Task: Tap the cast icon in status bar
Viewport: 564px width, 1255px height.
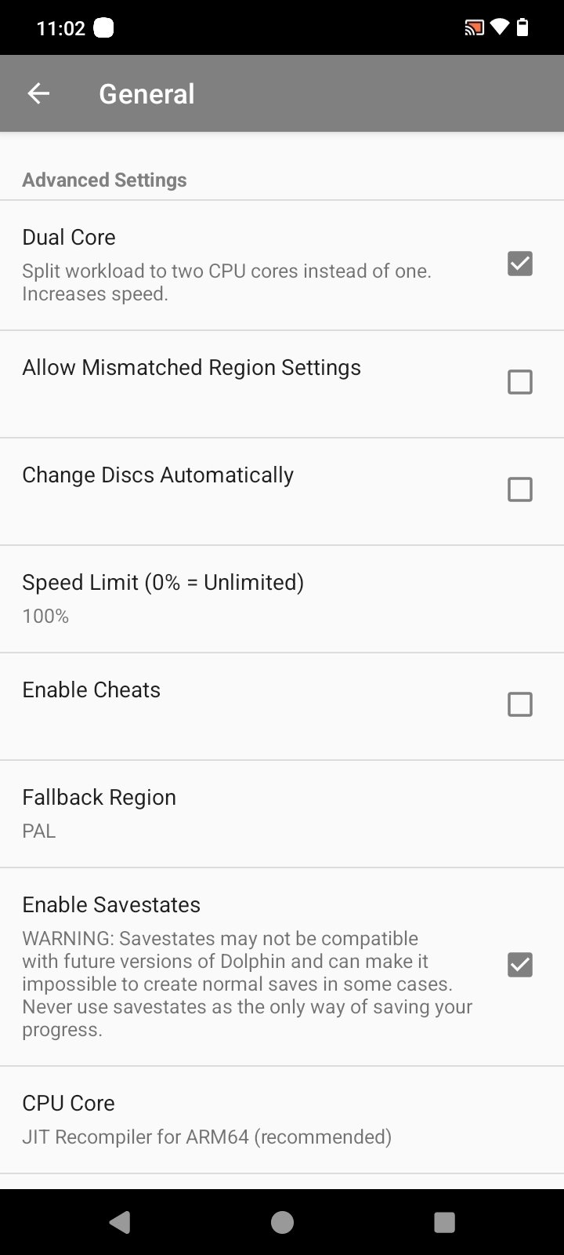Action: 474,29
